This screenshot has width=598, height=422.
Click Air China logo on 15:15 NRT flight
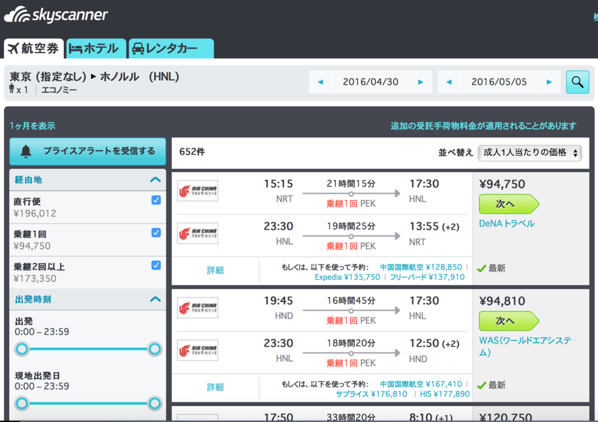[x=197, y=191]
